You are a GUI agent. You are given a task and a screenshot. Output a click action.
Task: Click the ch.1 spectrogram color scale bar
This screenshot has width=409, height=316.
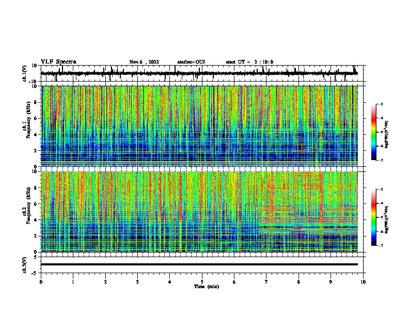coord(374,132)
